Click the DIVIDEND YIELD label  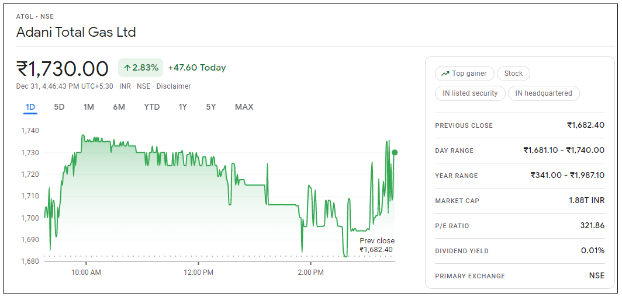(462, 251)
